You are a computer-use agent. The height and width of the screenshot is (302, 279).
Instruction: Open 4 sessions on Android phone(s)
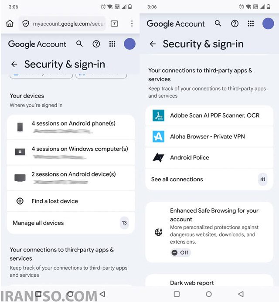[x=71, y=127]
